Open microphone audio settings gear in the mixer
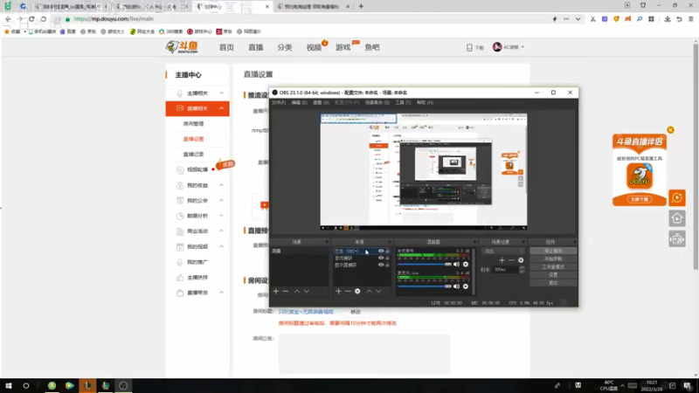The height and width of the screenshot is (393, 699). (466, 286)
